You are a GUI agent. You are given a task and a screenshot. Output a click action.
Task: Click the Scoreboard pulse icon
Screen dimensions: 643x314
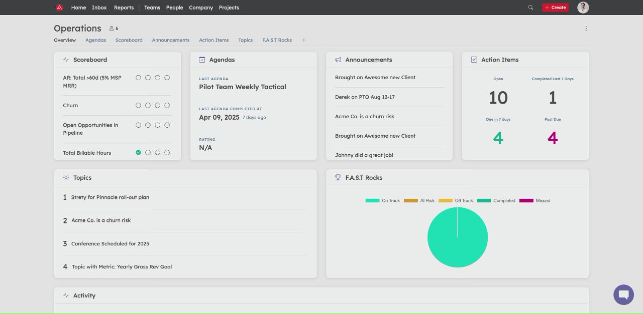pos(66,60)
